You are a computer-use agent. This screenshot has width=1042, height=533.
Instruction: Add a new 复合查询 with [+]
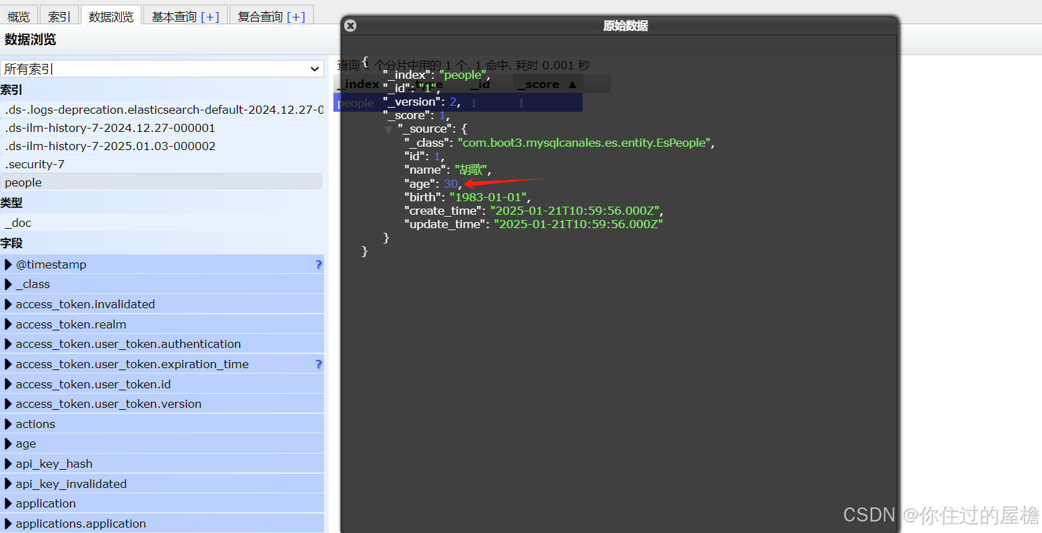(296, 16)
